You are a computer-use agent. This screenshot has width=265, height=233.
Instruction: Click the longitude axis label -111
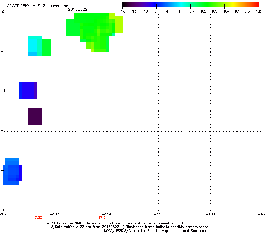159,214
